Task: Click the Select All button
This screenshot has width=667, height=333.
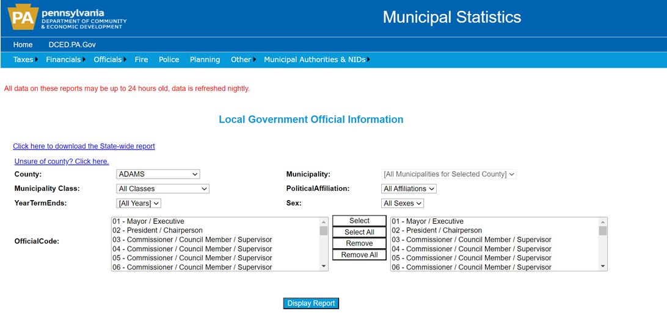Action: click(x=359, y=232)
